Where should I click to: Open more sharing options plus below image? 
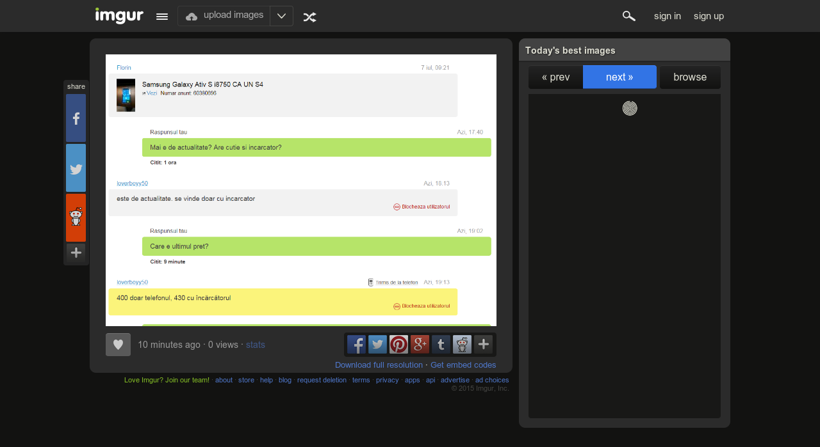point(483,345)
